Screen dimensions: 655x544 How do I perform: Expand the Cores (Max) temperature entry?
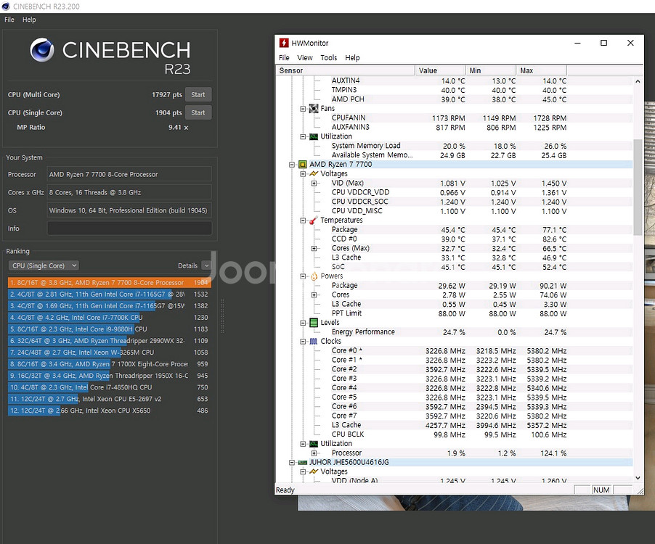(x=314, y=248)
